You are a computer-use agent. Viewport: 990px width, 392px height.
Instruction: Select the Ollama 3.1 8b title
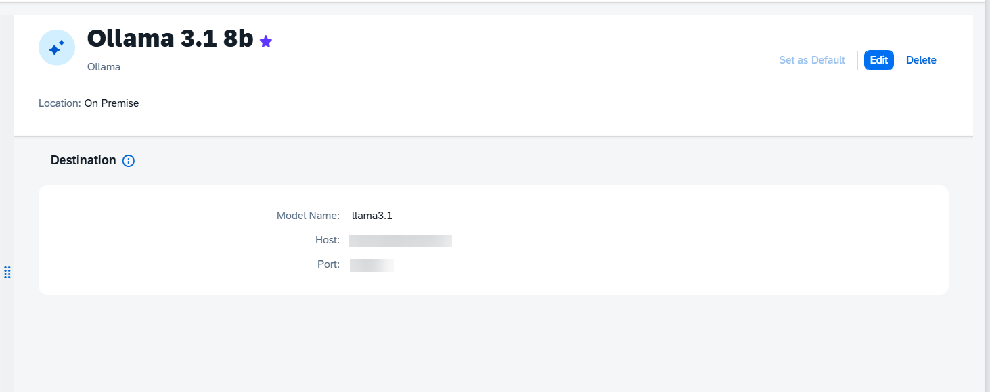171,39
